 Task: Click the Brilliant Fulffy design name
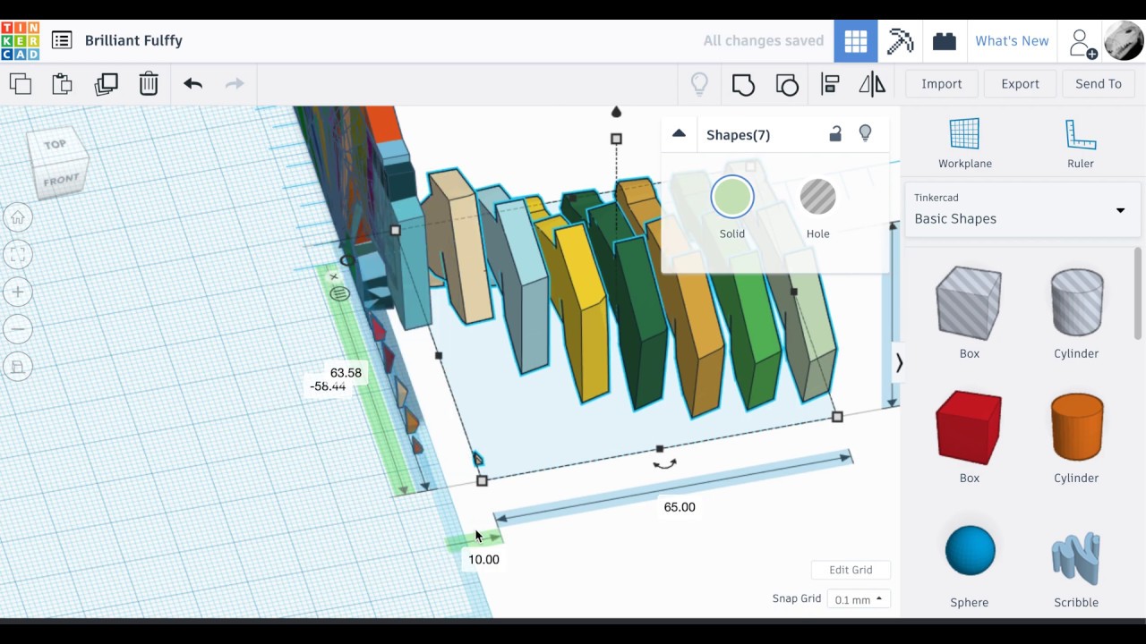tap(133, 40)
